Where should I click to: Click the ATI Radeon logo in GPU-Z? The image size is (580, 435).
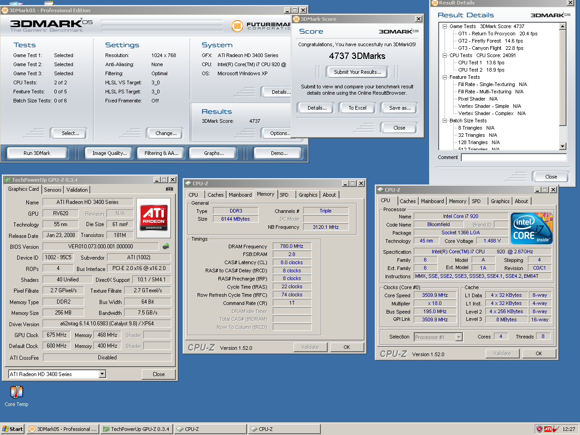(x=154, y=217)
